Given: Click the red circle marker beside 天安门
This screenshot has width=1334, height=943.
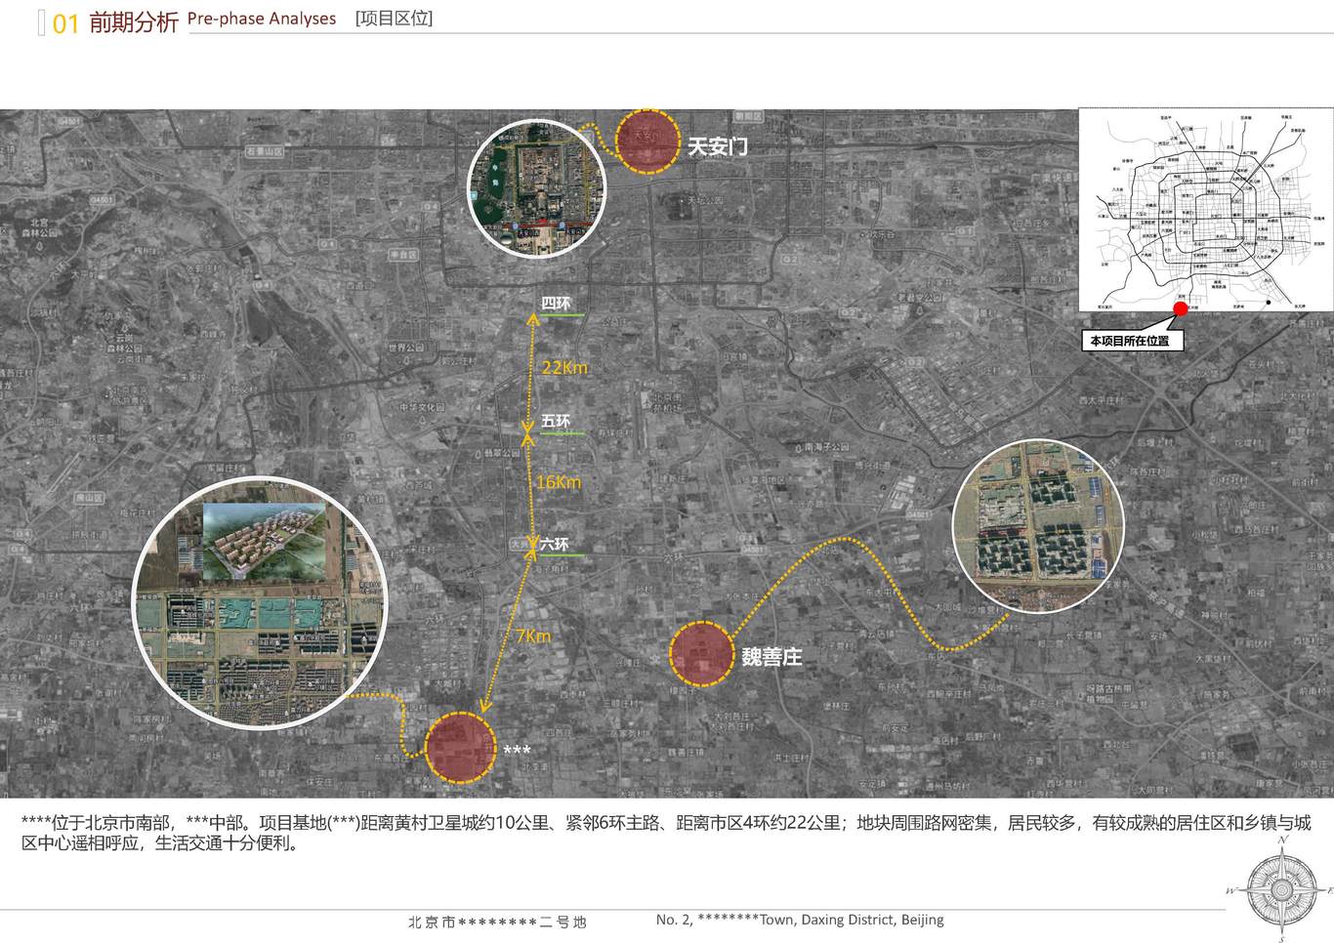Looking at the screenshot, I should [x=647, y=142].
